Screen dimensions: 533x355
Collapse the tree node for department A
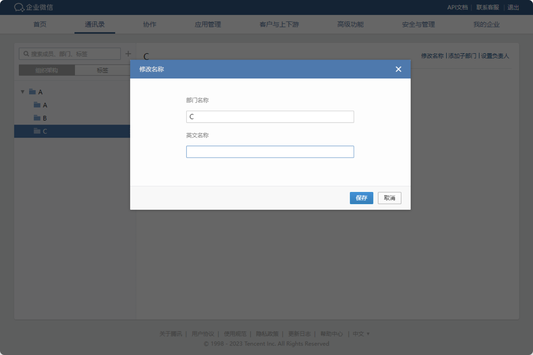(22, 91)
